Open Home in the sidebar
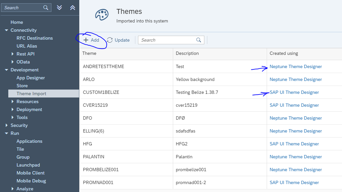This screenshot has height=192, width=342. point(17,22)
